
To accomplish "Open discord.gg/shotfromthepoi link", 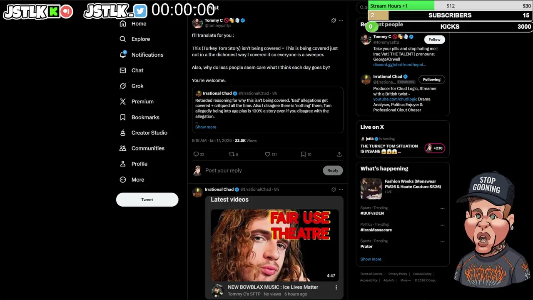I will point(399,65).
